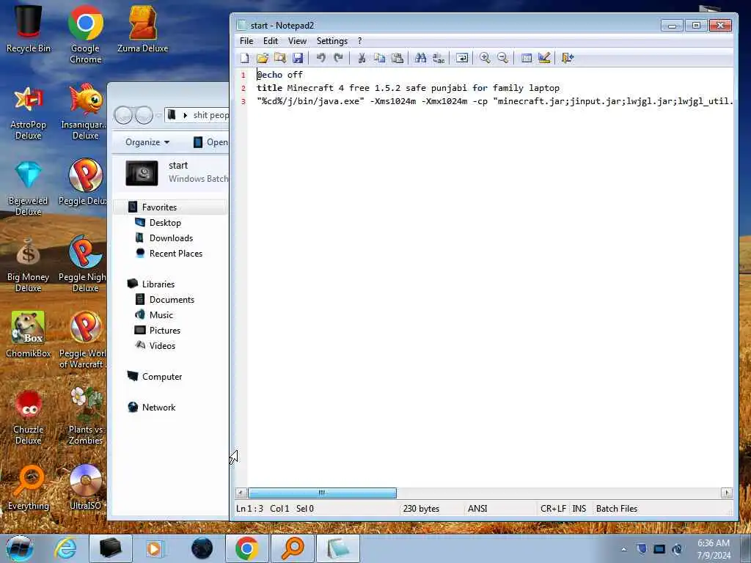Image resolution: width=751 pixels, height=563 pixels.
Task: Click the Open file folder icon
Action: [263, 59]
